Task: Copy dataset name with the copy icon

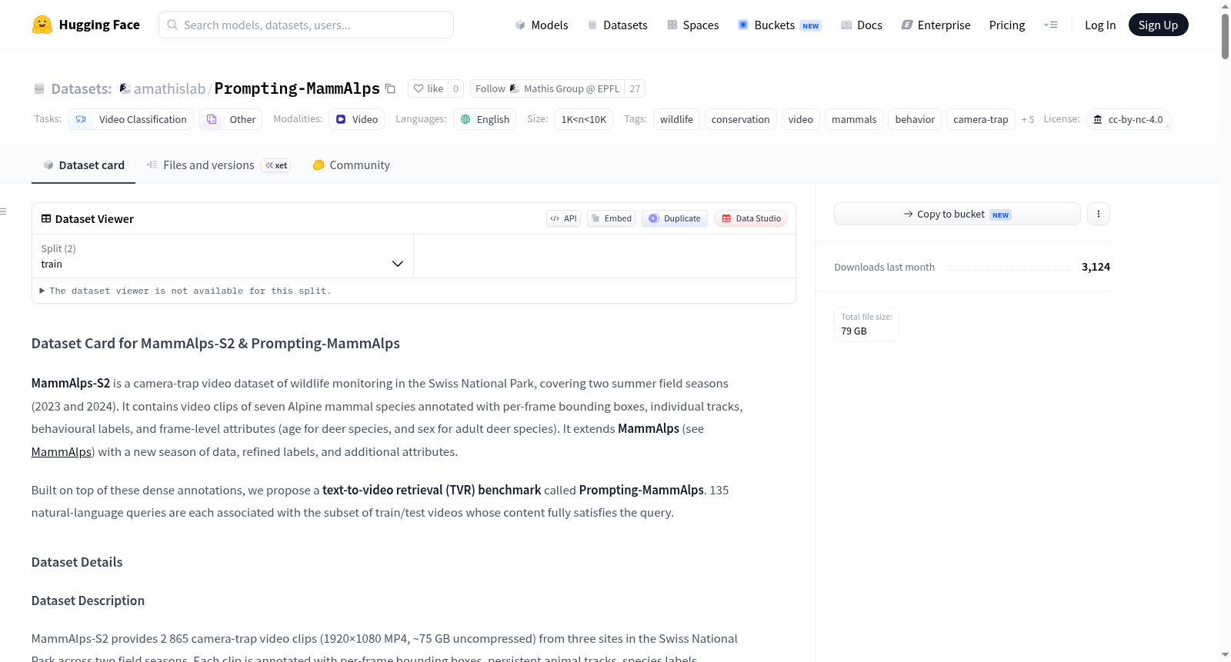Action: [x=390, y=88]
